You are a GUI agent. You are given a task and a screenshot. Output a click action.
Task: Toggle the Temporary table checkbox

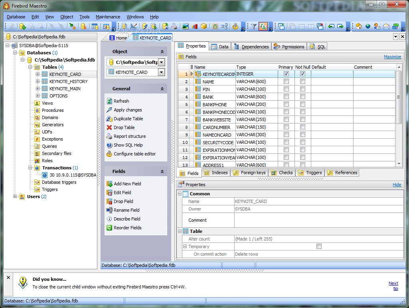point(319,246)
